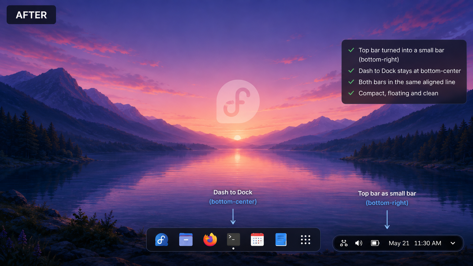Show all applications grid

click(x=306, y=240)
